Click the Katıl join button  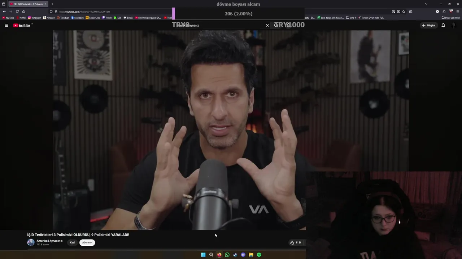(x=73, y=242)
